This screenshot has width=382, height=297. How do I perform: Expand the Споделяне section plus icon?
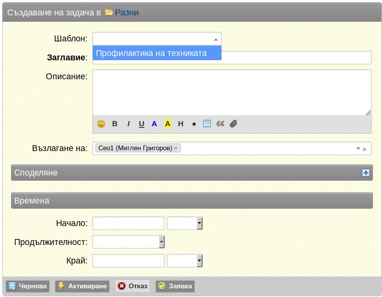point(366,173)
